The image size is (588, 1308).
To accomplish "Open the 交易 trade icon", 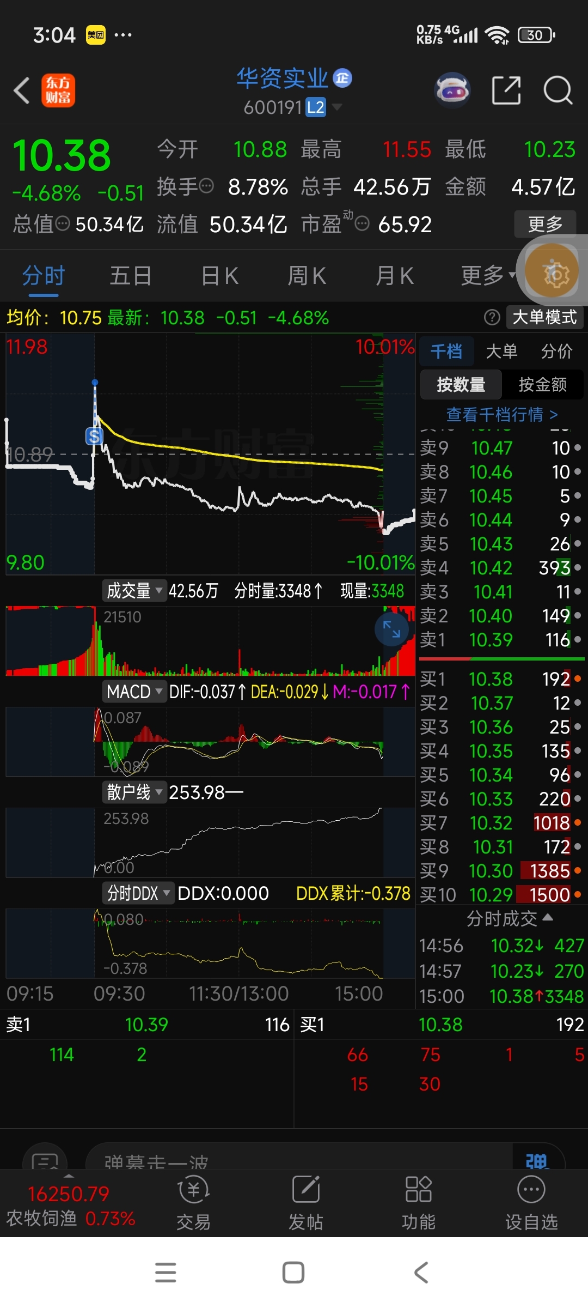I will click(193, 1203).
